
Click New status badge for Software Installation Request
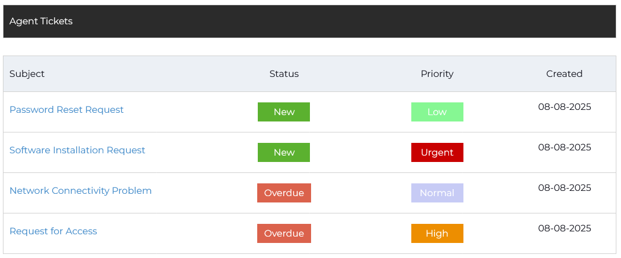click(x=284, y=153)
